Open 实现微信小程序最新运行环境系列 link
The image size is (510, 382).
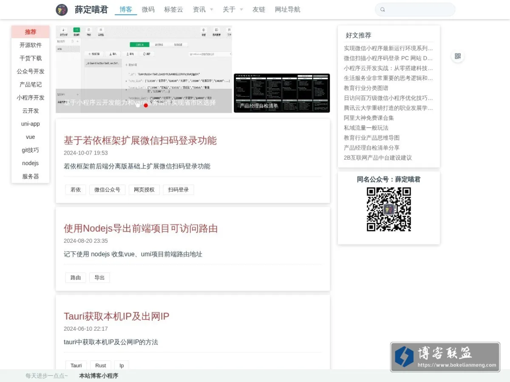coord(388,48)
